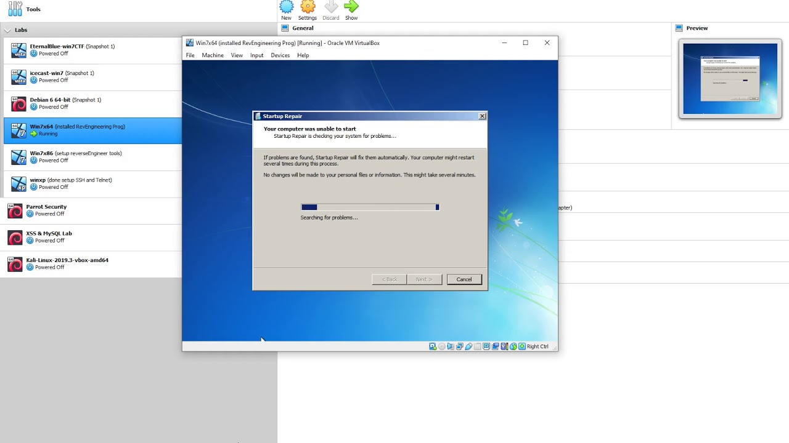Click the Preview section header text
This screenshot has width=789, height=443.
tap(697, 28)
